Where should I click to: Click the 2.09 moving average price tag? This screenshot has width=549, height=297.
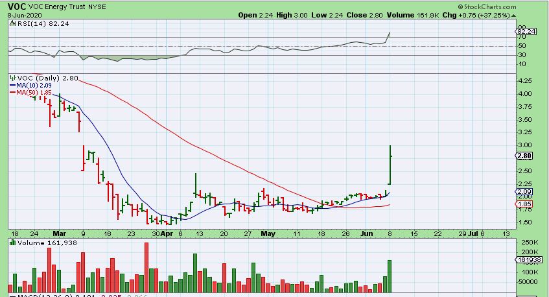[524, 191]
